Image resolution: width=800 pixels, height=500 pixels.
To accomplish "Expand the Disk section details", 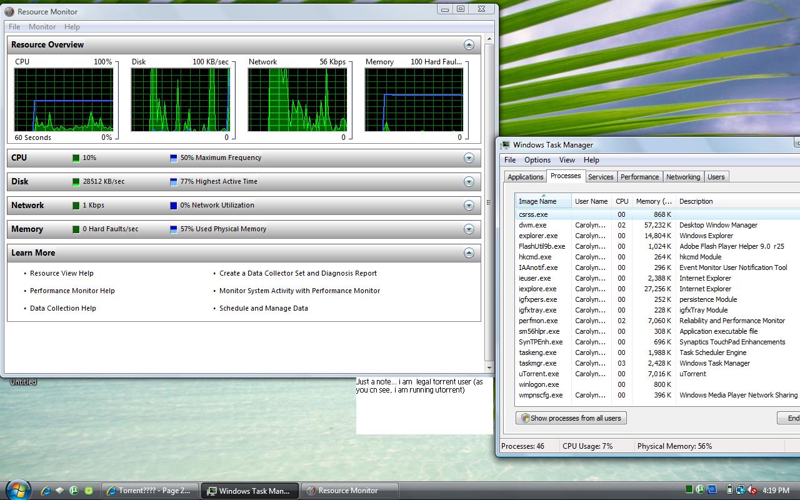I will 469,182.
